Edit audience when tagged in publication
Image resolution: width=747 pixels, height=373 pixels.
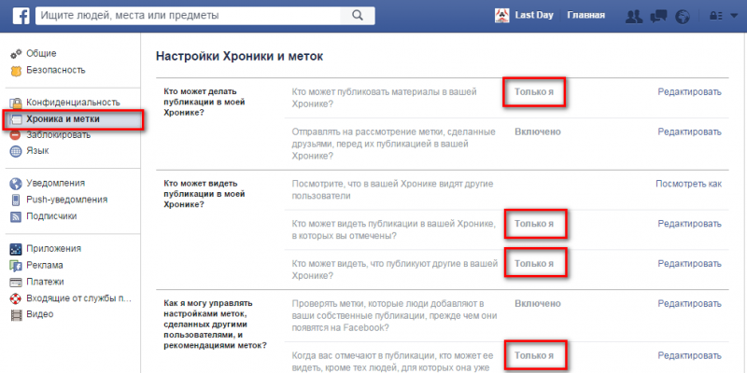pyautogui.click(x=689, y=355)
